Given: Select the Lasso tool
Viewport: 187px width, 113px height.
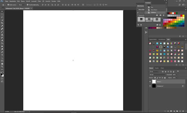Looking at the screenshot, I should coord(2,17).
